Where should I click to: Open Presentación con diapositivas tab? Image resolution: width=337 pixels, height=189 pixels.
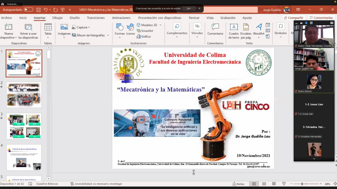(x=160, y=18)
